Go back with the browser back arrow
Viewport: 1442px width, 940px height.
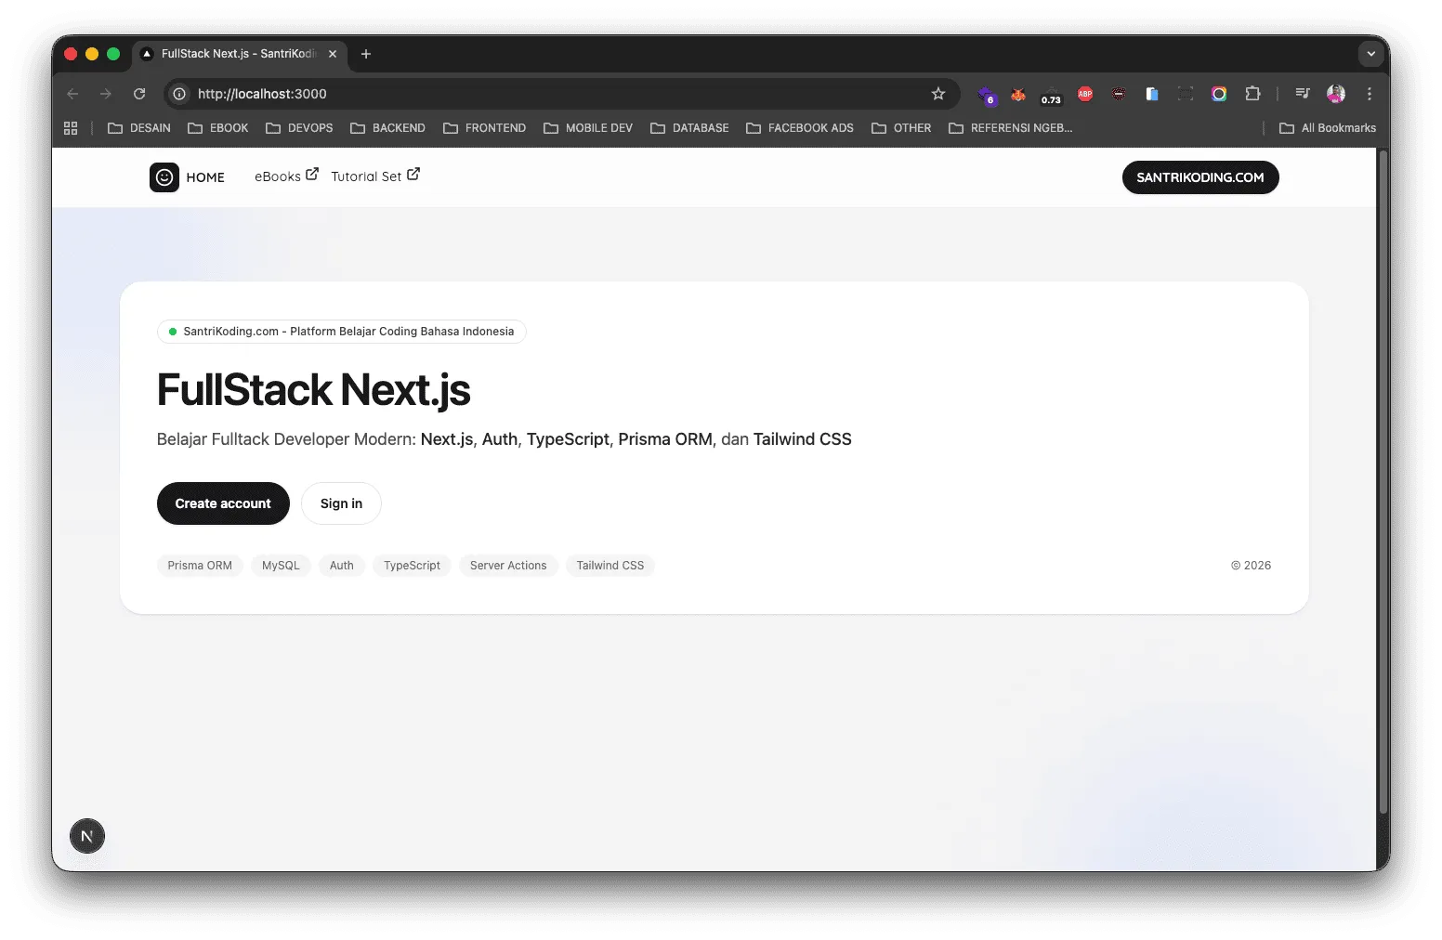click(x=72, y=94)
